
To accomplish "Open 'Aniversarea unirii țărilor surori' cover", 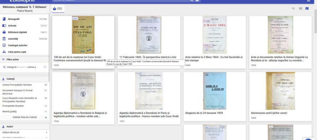I will (x=280, y=91).
